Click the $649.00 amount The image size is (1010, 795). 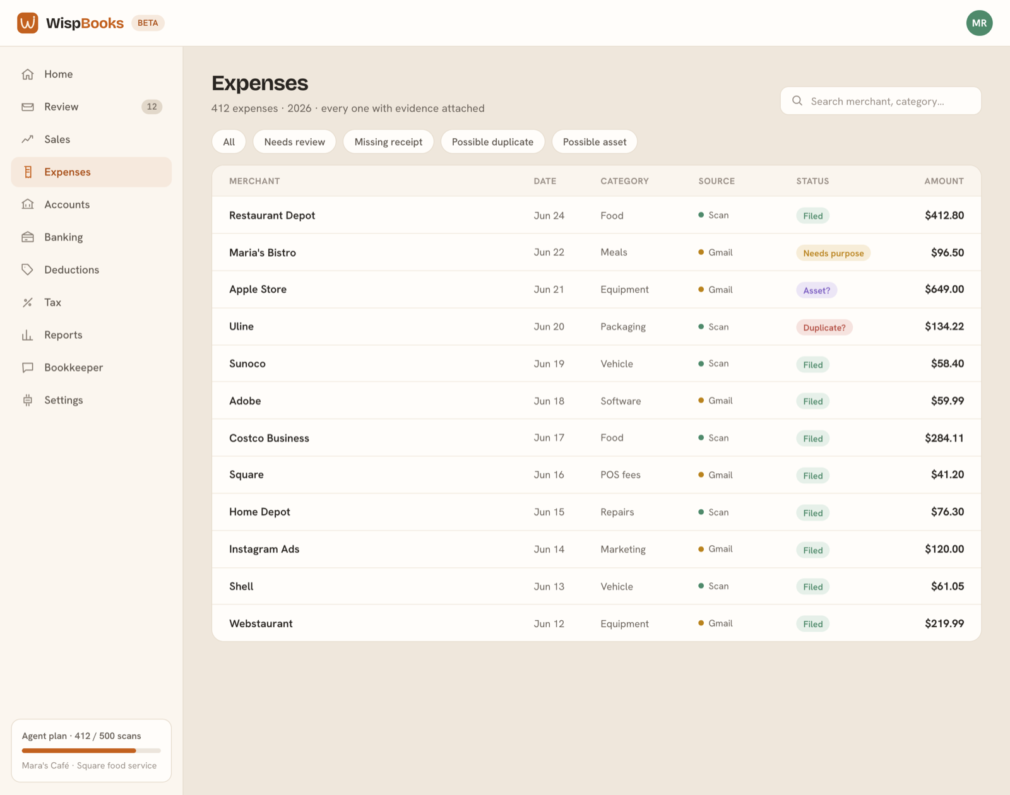pos(944,289)
